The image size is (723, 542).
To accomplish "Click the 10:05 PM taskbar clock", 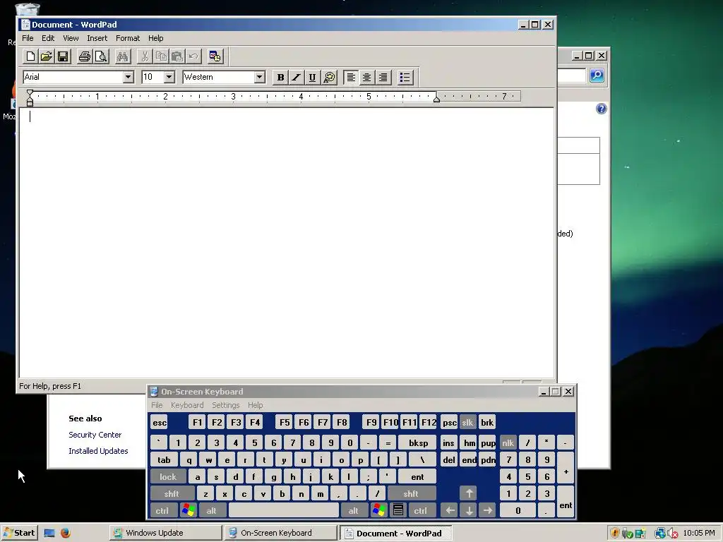I will (699, 533).
